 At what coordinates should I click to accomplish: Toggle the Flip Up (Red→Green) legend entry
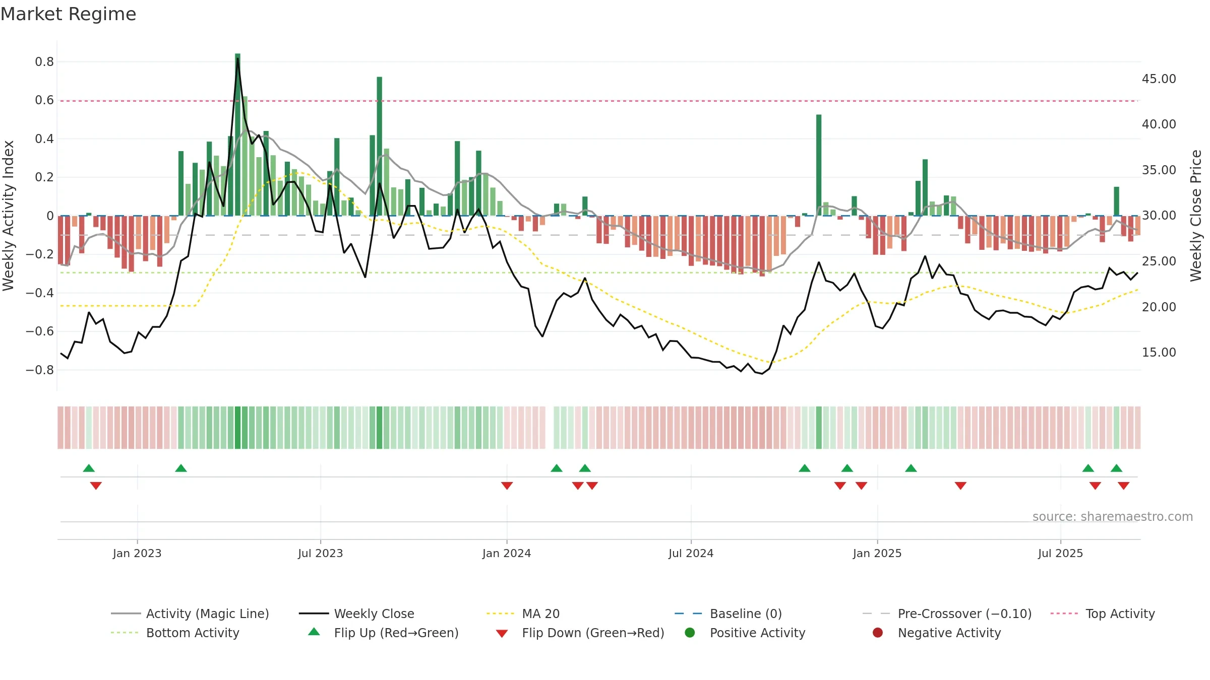pos(383,633)
